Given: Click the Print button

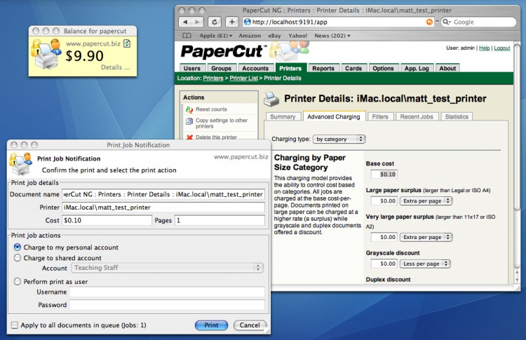Looking at the screenshot, I should tap(211, 325).
